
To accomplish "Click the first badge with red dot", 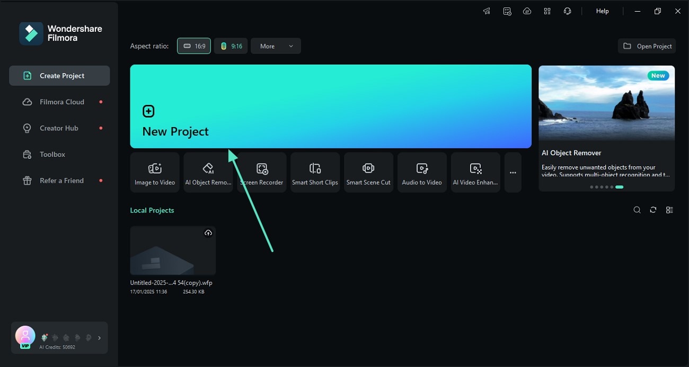I will point(45,337).
